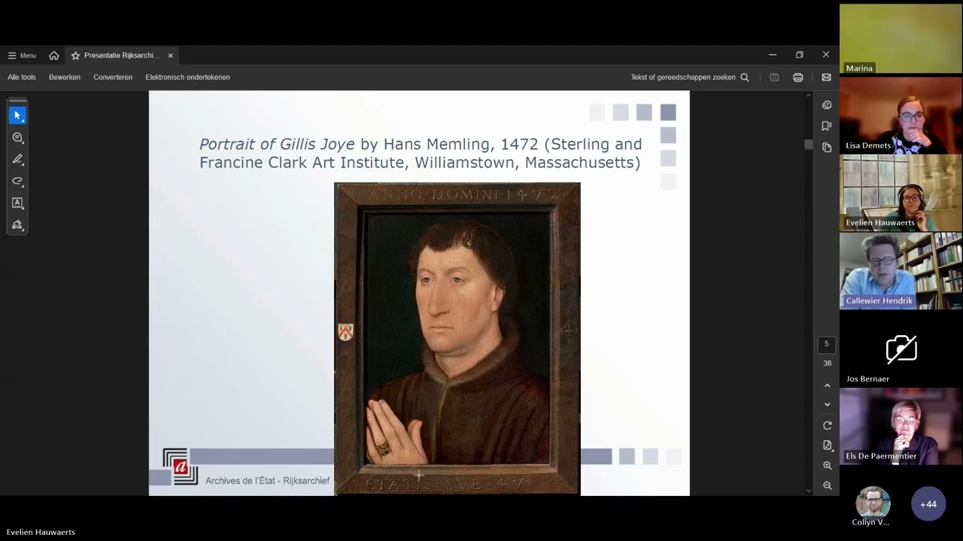
Task: Open the page thumbnails copy icon
Action: pos(827,147)
